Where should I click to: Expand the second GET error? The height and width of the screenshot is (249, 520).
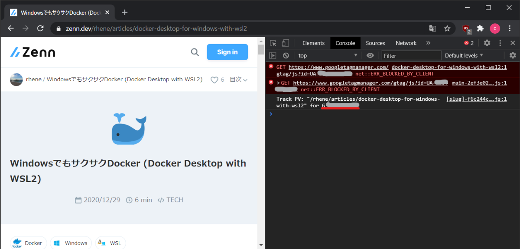[x=279, y=83]
